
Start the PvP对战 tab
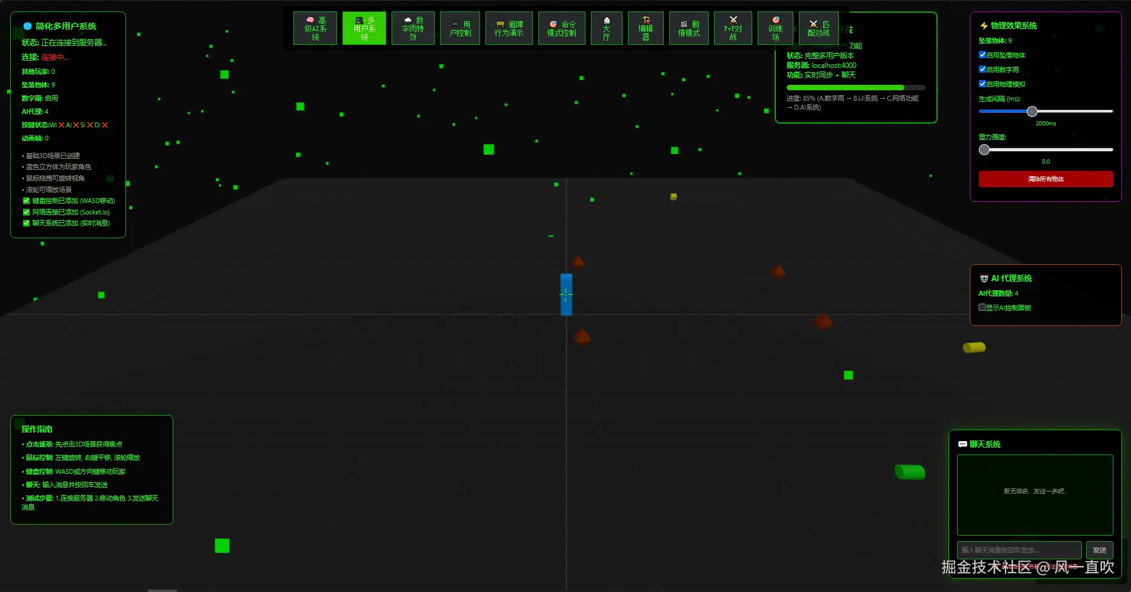[x=733, y=28]
